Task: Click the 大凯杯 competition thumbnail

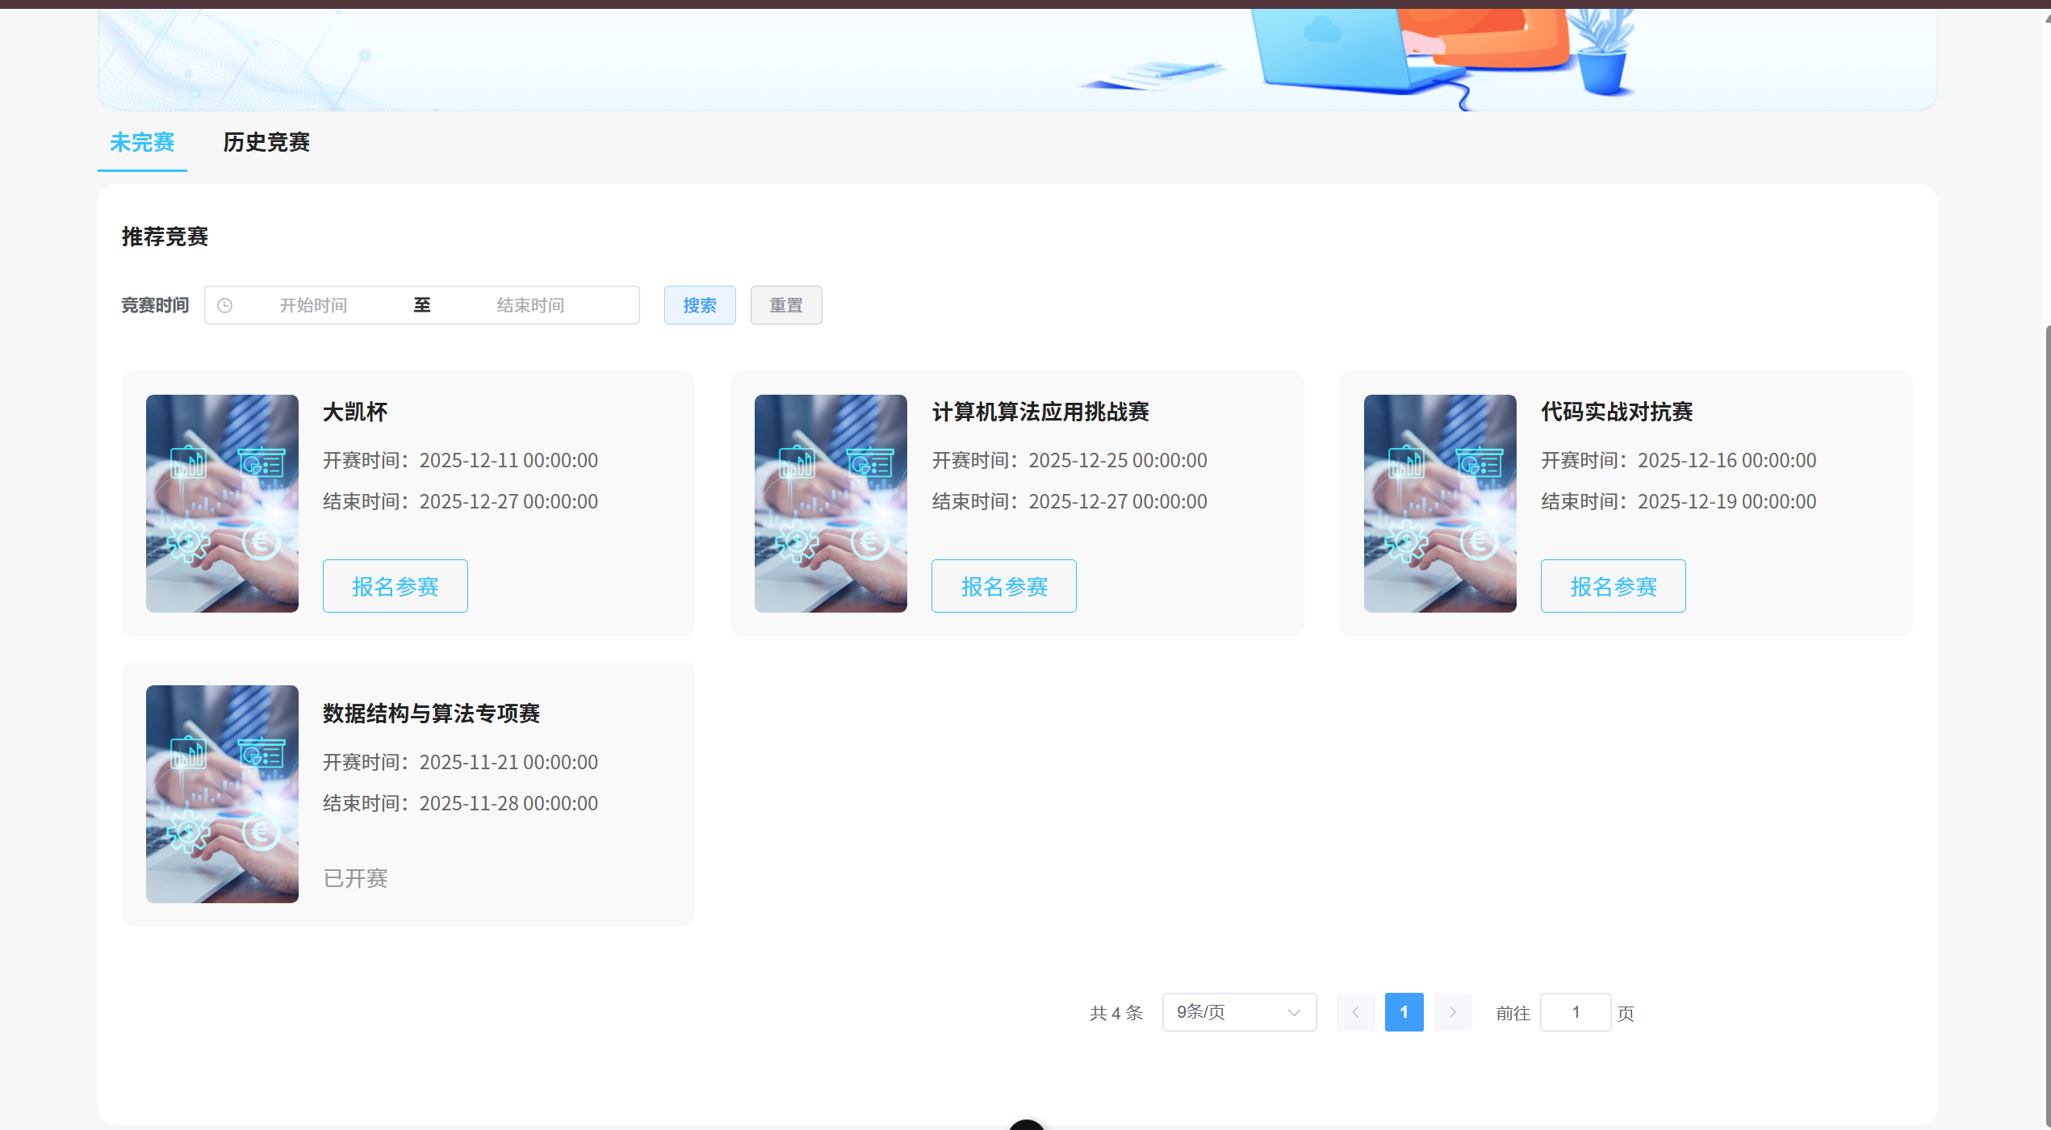Action: tap(222, 503)
